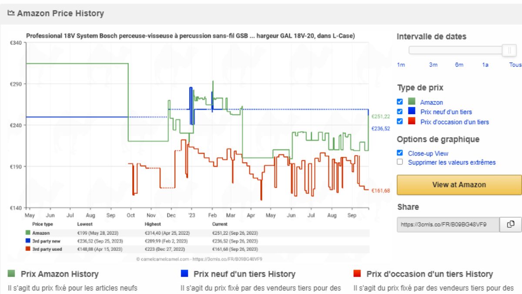Toggle the Prix d'occasion d'un tiers checkbox
The width and height of the screenshot is (522, 294).
[x=400, y=122]
